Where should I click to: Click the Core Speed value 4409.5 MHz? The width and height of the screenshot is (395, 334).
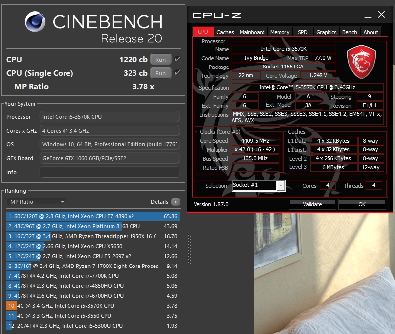255,141
